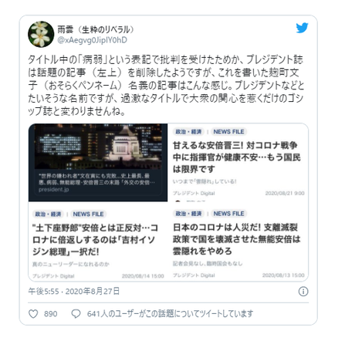This screenshot has width=355, height=341.
Task: Open the flower profile avatar
Action: (x=41, y=34)
